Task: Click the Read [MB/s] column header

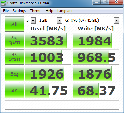Action: [x=48, y=29]
